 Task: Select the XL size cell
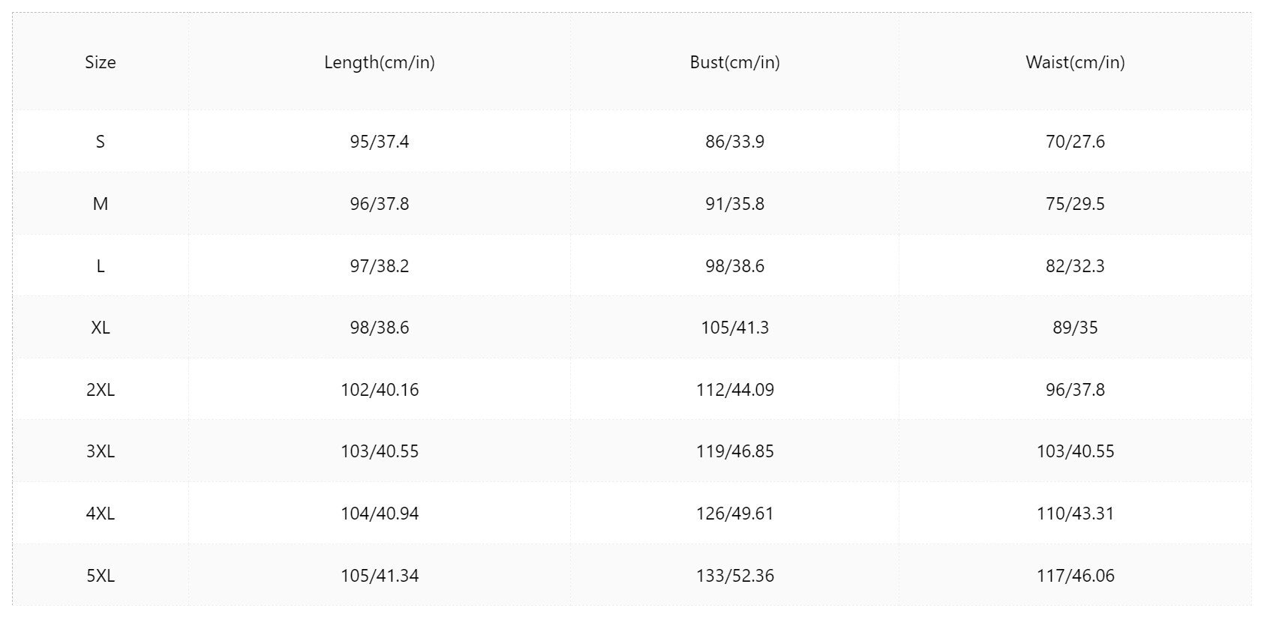tap(101, 328)
